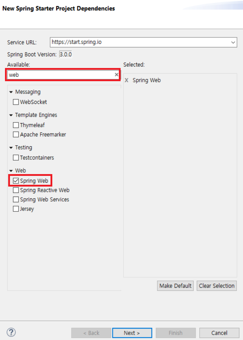Collapse the Messaging section

pos(11,91)
